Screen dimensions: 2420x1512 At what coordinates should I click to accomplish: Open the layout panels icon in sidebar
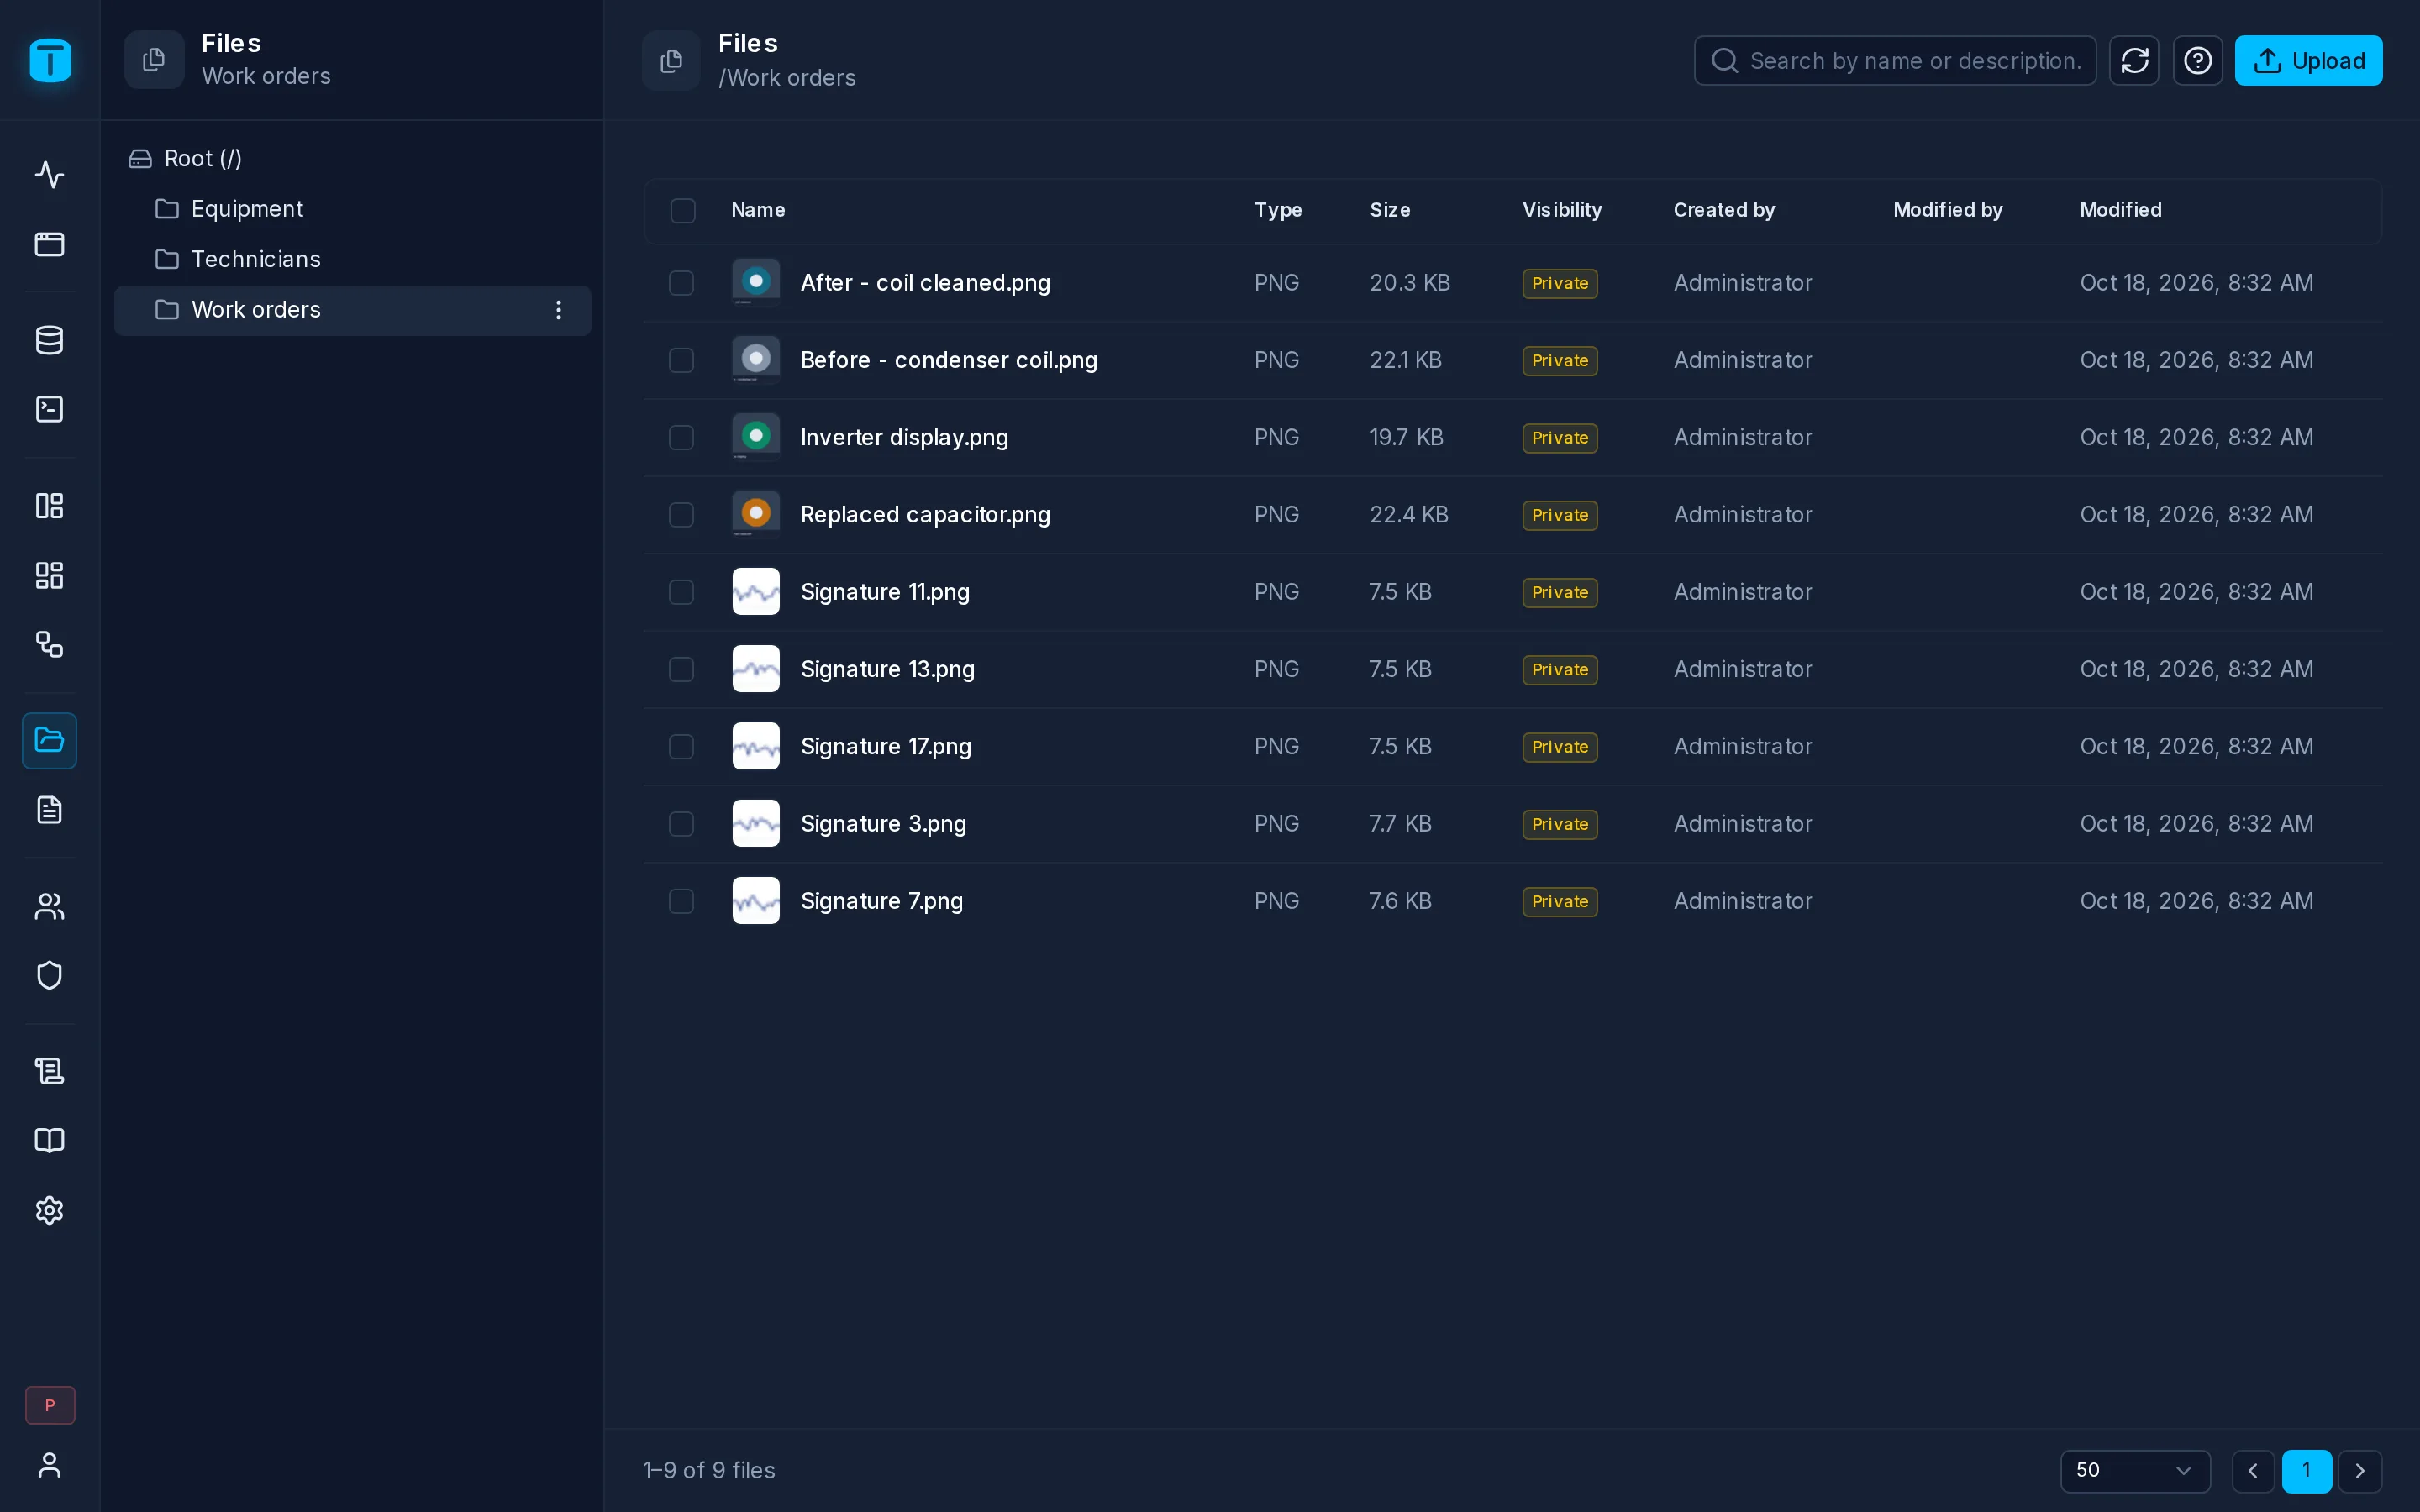49,506
